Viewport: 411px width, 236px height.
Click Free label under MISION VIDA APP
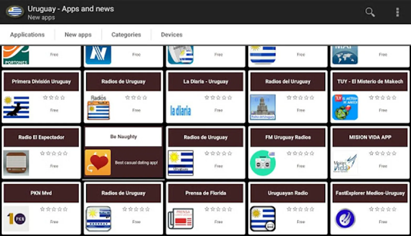tap(383, 166)
